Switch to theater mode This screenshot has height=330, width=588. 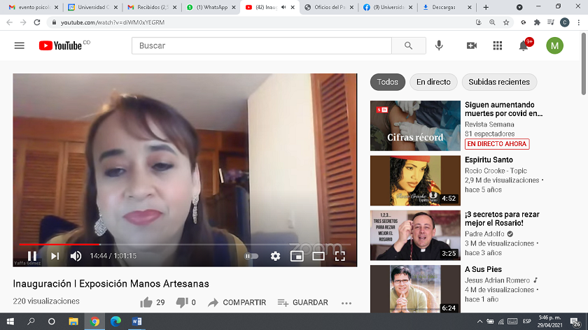[x=318, y=256]
